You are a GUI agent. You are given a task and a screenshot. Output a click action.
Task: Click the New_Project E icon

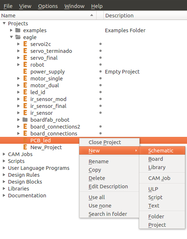(x=25, y=147)
